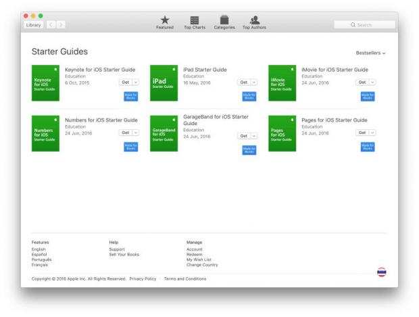Image resolution: width=419 pixels, height=317 pixels.
Task: Open the Account link
Action: (194, 249)
